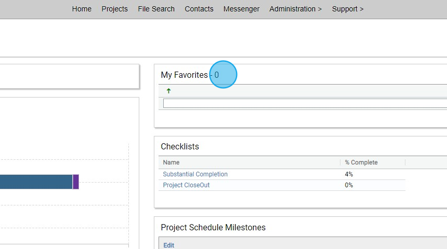
Task: Open the Substantial Completion checklist
Action: click(195, 174)
